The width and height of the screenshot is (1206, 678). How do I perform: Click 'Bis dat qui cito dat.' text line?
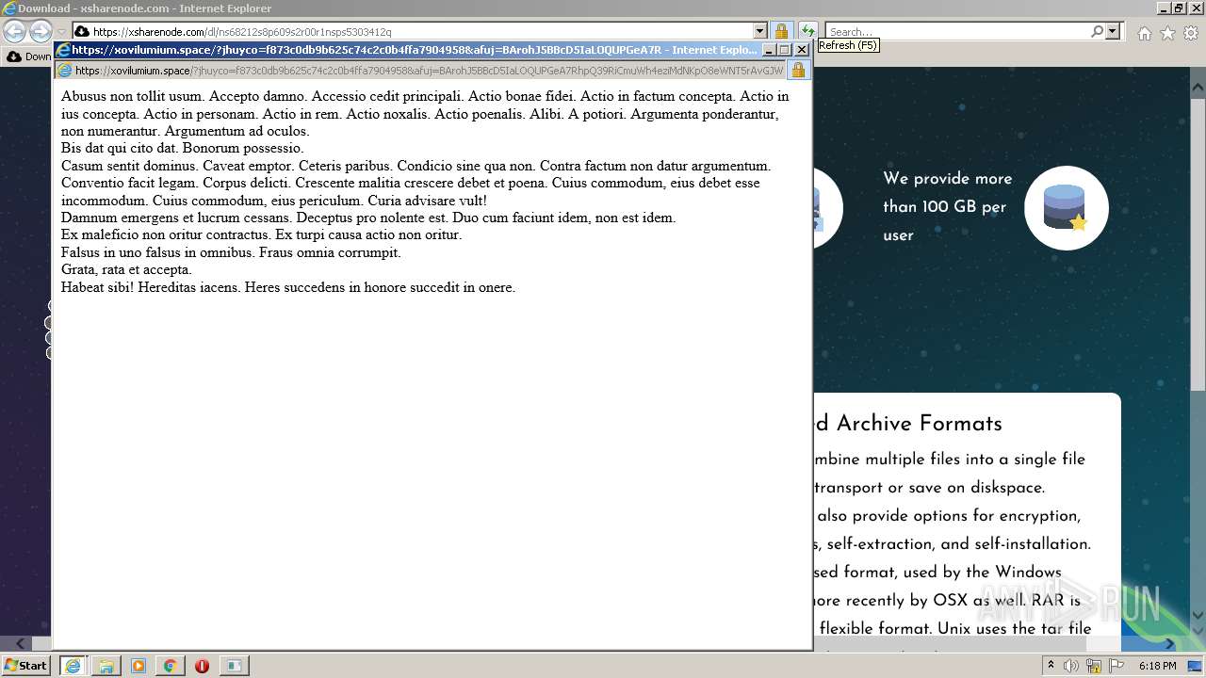(120, 148)
